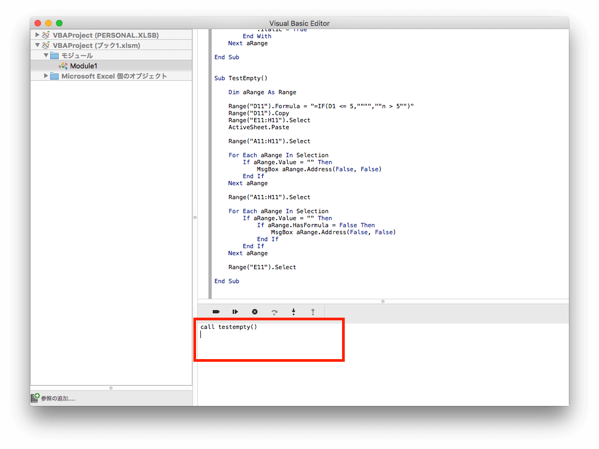Click the Range("D11").Formula line
This screenshot has width=599, height=449.
pos(321,106)
